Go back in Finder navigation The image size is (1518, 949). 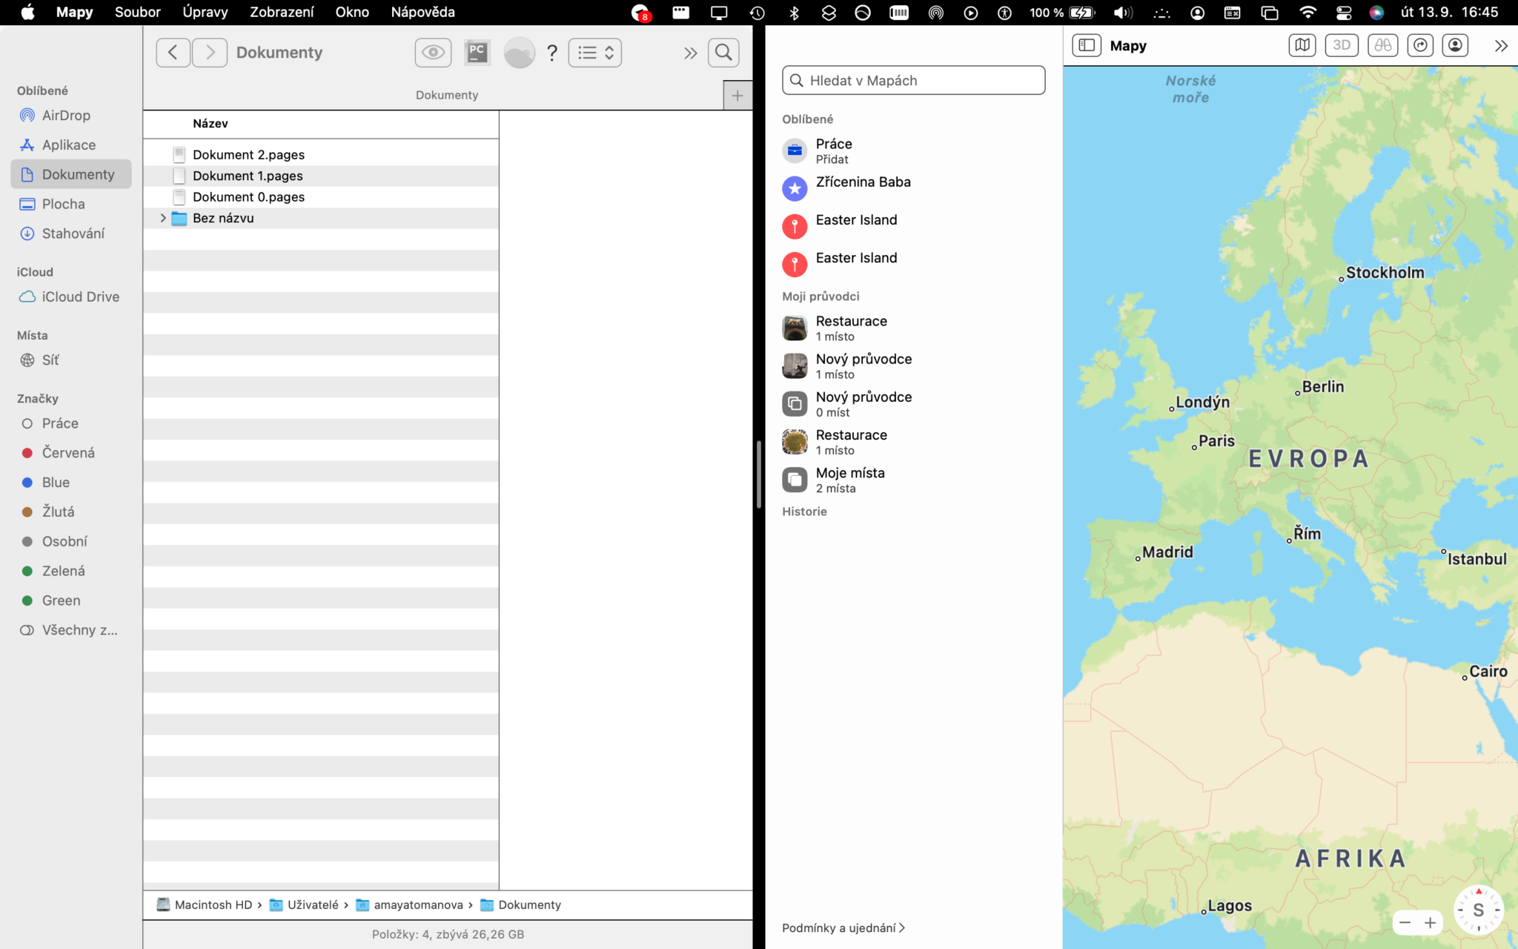pyautogui.click(x=173, y=53)
